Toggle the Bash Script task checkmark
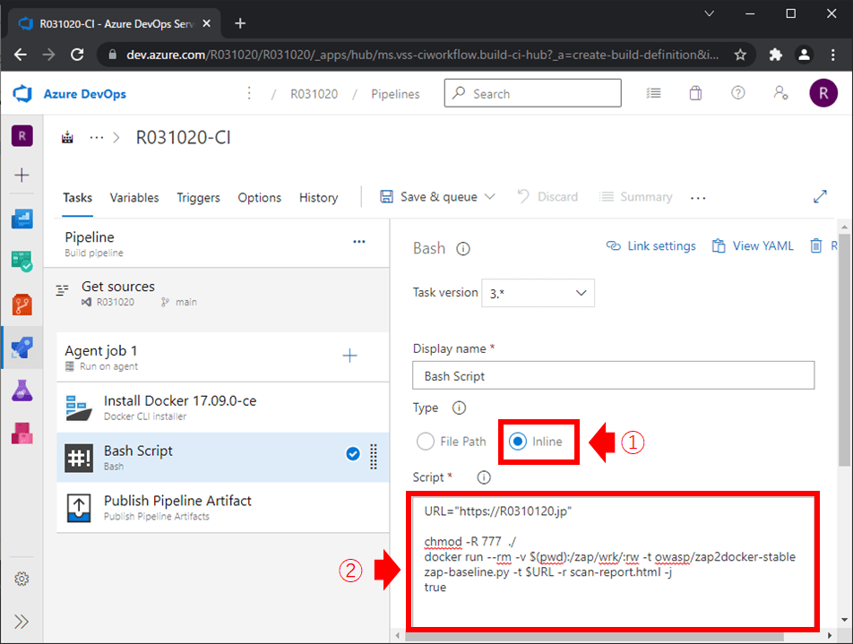This screenshot has width=853, height=644. pos(353,453)
